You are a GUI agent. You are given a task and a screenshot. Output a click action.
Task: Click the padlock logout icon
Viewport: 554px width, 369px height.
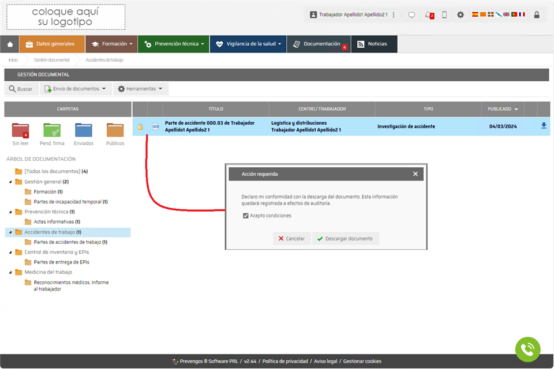pyautogui.click(x=537, y=15)
